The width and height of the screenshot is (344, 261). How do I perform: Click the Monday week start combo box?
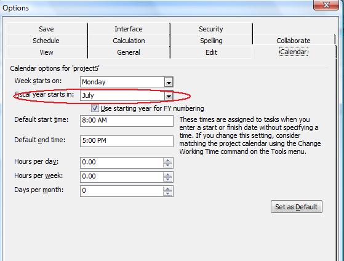(127, 82)
